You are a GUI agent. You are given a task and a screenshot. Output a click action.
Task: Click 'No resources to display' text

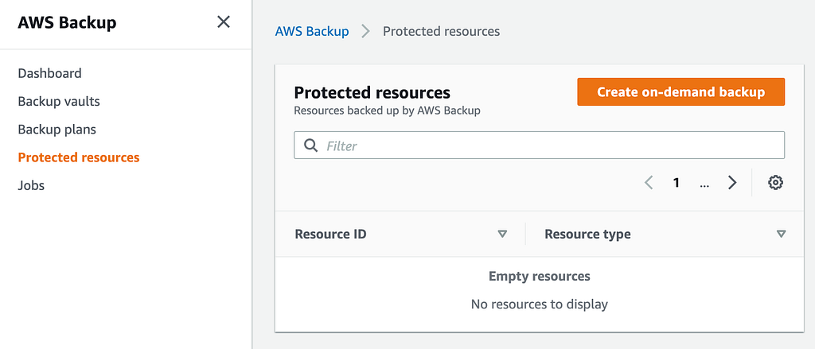[540, 304]
